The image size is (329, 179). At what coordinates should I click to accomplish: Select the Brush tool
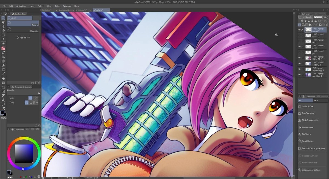pos(3,52)
